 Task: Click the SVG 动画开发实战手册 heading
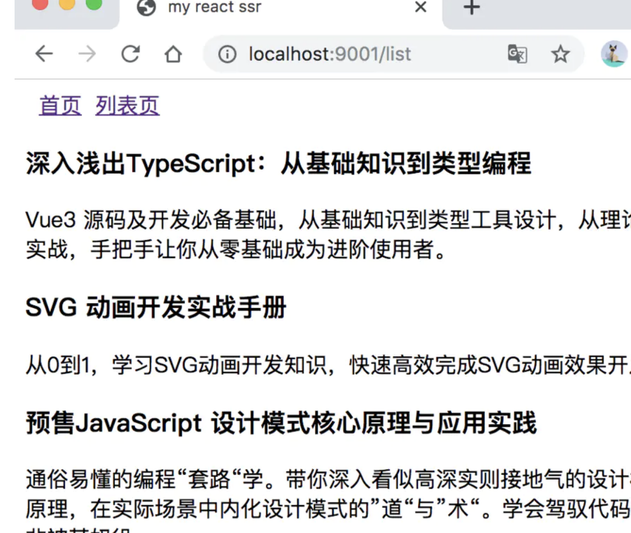[x=156, y=308]
